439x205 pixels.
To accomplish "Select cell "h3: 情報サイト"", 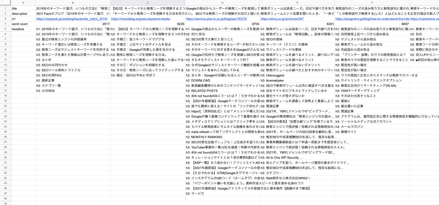I will (x=372, y=132).
